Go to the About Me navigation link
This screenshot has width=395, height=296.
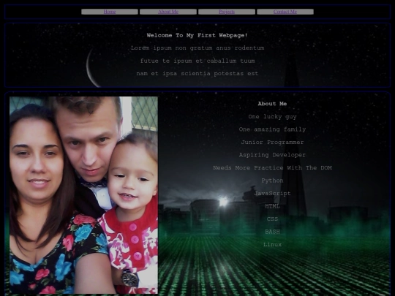pos(168,12)
